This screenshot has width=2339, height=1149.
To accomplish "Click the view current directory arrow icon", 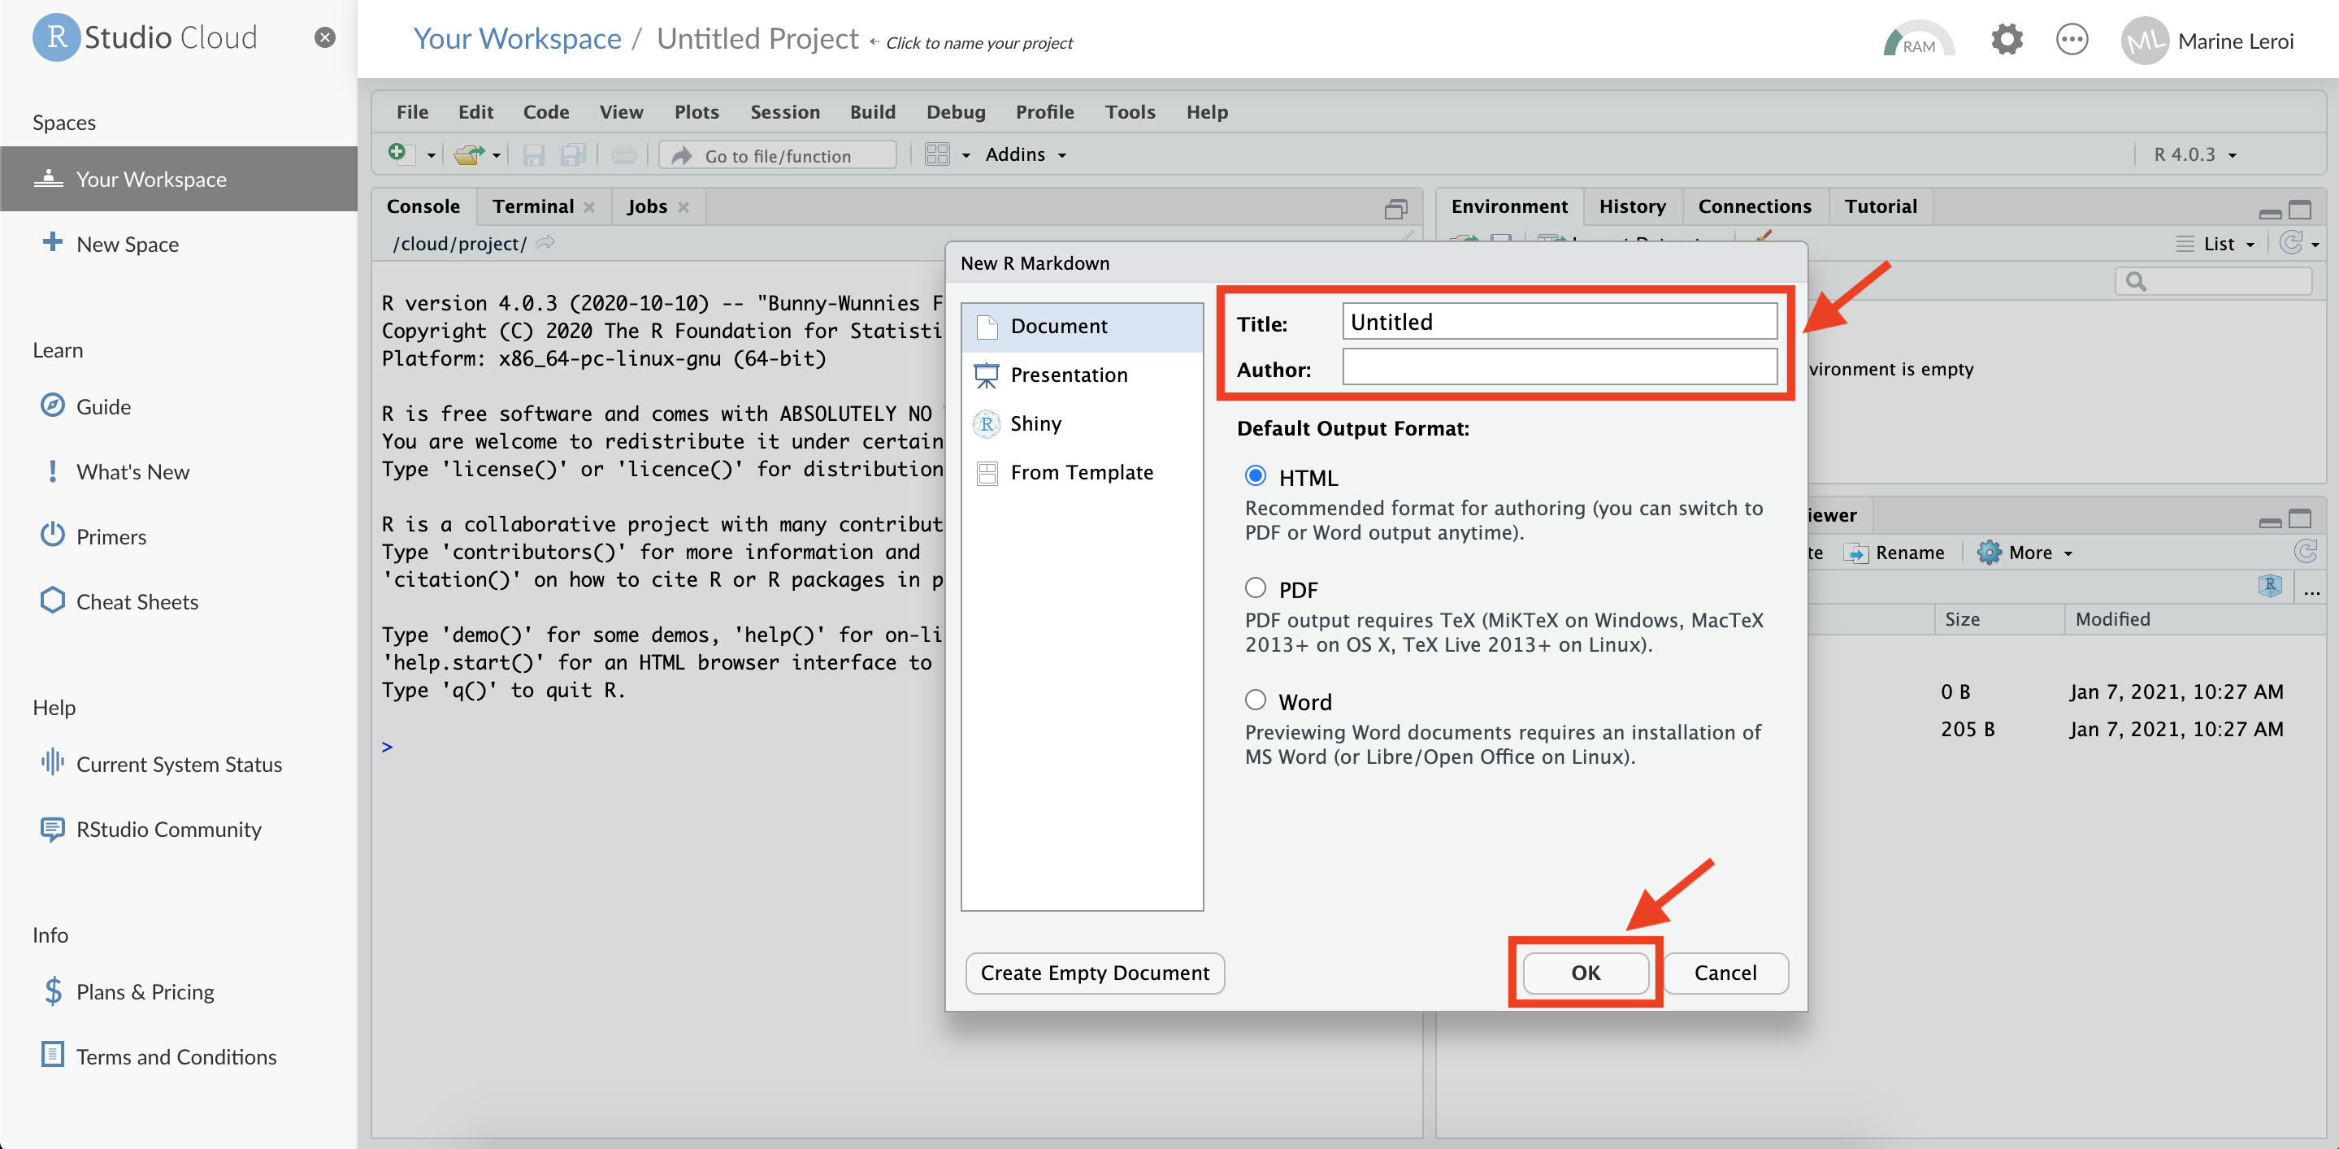I will coord(545,242).
